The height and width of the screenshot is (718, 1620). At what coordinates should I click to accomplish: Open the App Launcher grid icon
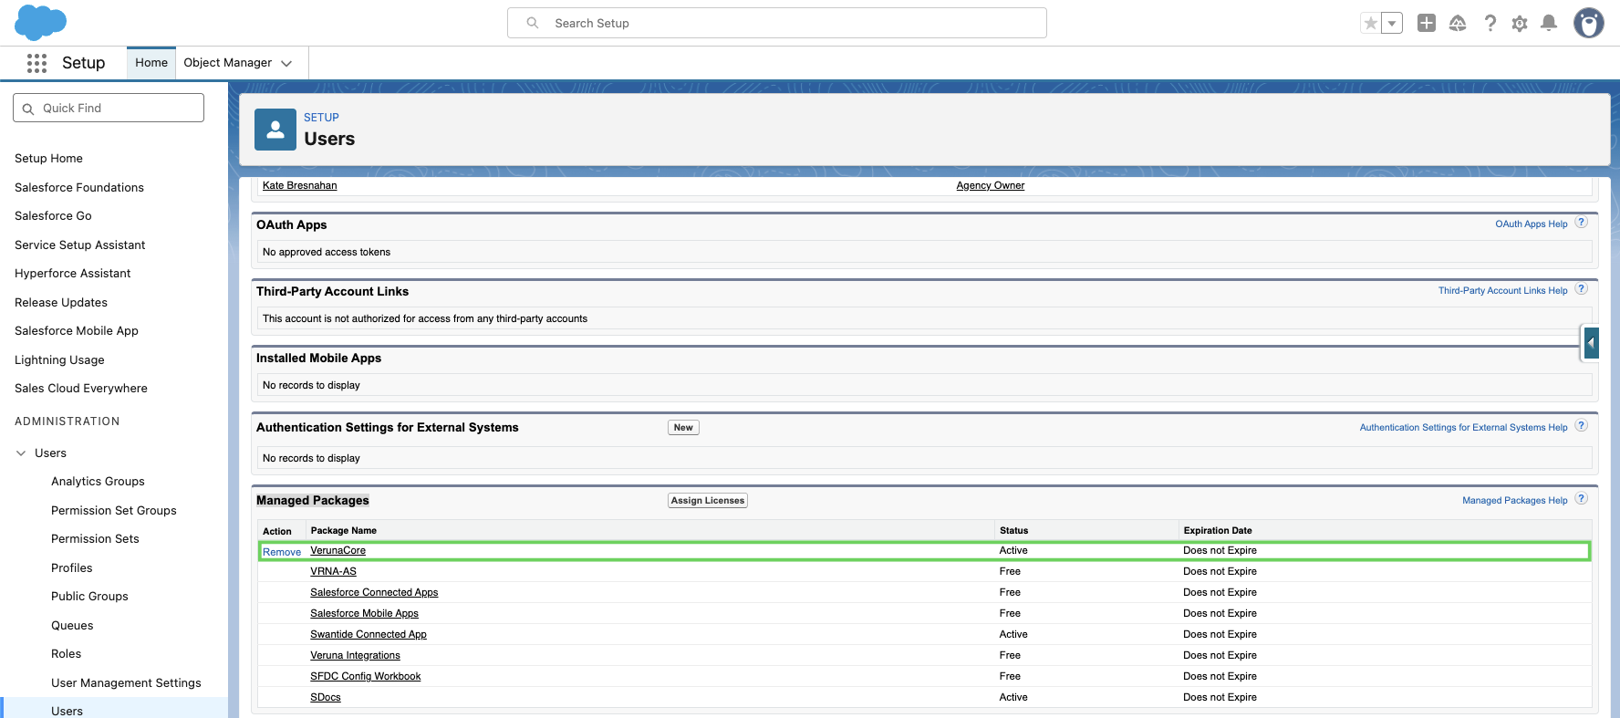click(36, 63)
